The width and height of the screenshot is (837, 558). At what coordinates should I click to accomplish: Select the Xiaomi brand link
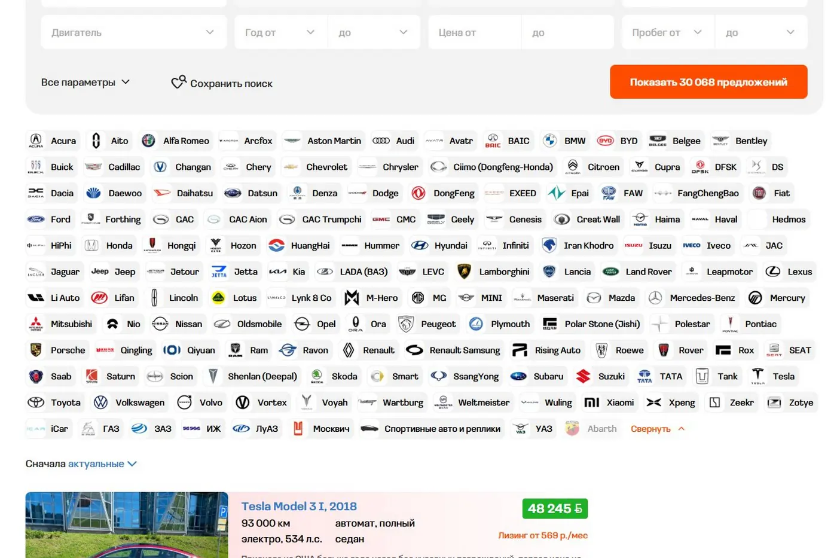tap(610, 403)
